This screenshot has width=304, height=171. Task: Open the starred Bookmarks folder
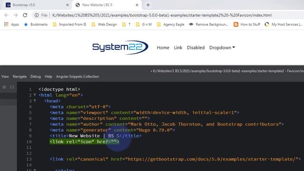[x=36, y=24]
